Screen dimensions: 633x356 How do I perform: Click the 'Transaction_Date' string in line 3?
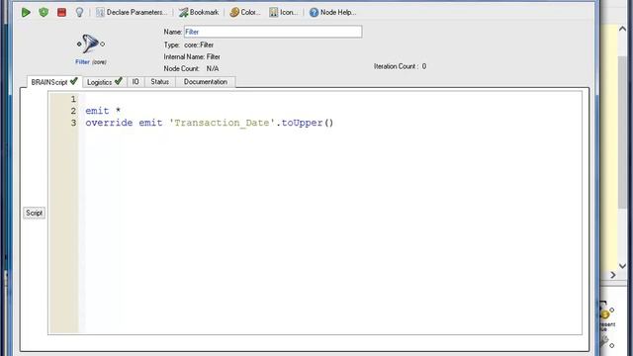coord(222,123)
